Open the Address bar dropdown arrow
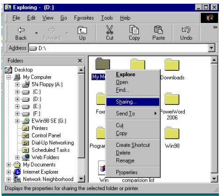Viewport: 220px width, 196px height. coord(211,48)
